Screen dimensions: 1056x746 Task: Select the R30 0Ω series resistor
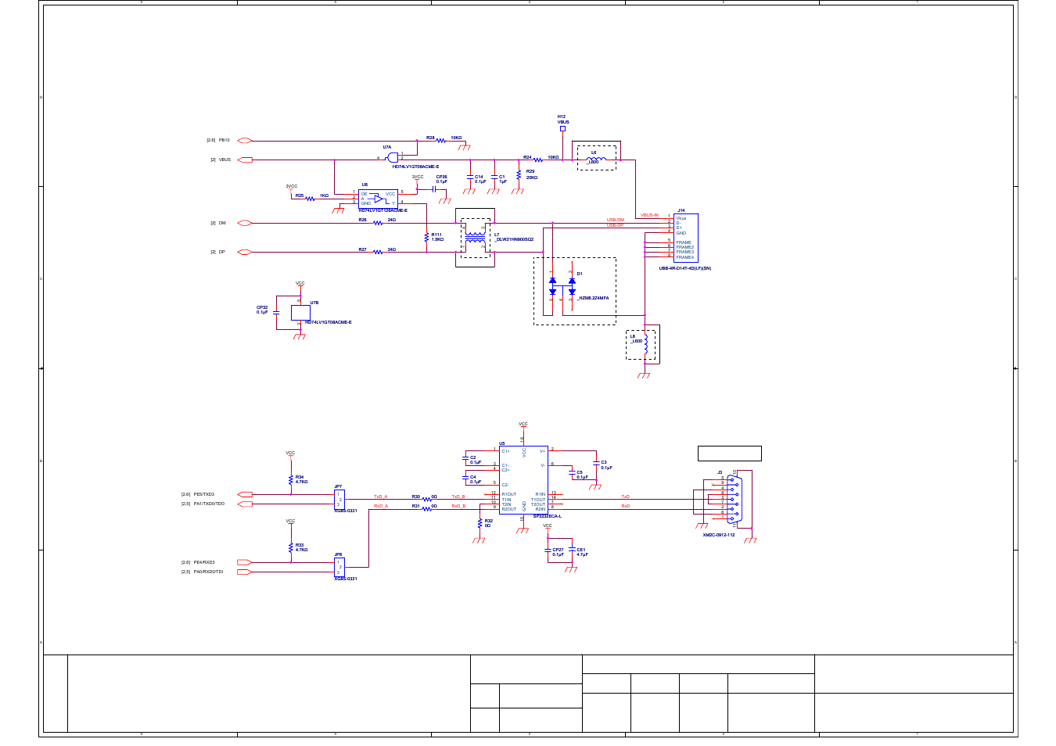tap(427, 499)
